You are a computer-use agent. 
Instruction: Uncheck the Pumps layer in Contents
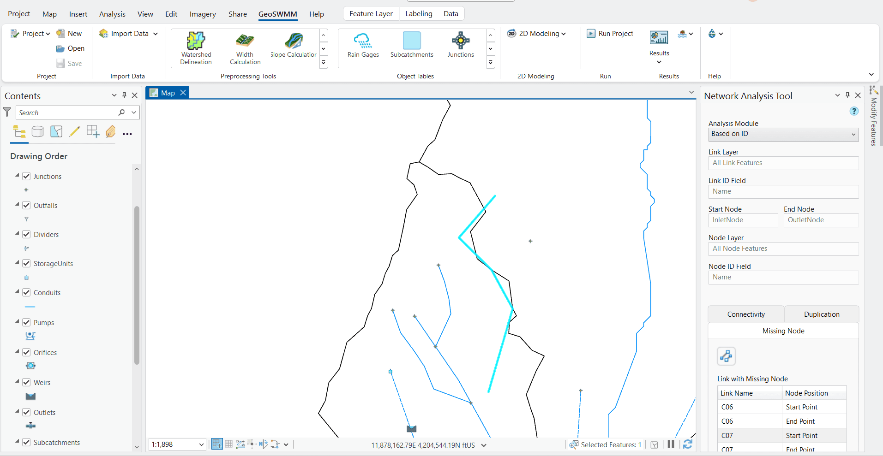26,322
